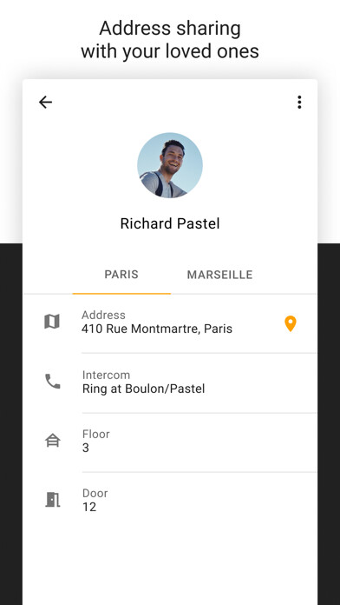Click the Intercom field label
Image resolution: width=340 pixels, height=605 pixels.
106,375
